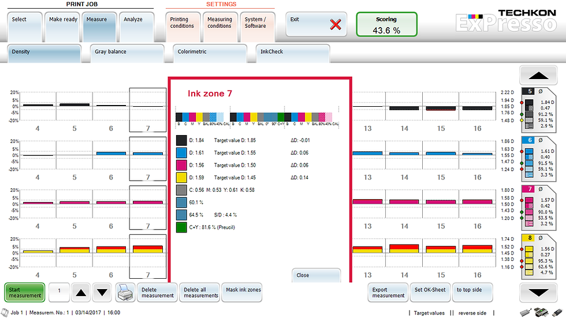This screenshot has height=318, width=566.
Task: Select yellow density bar for zone 7
Action: point(148,249)
